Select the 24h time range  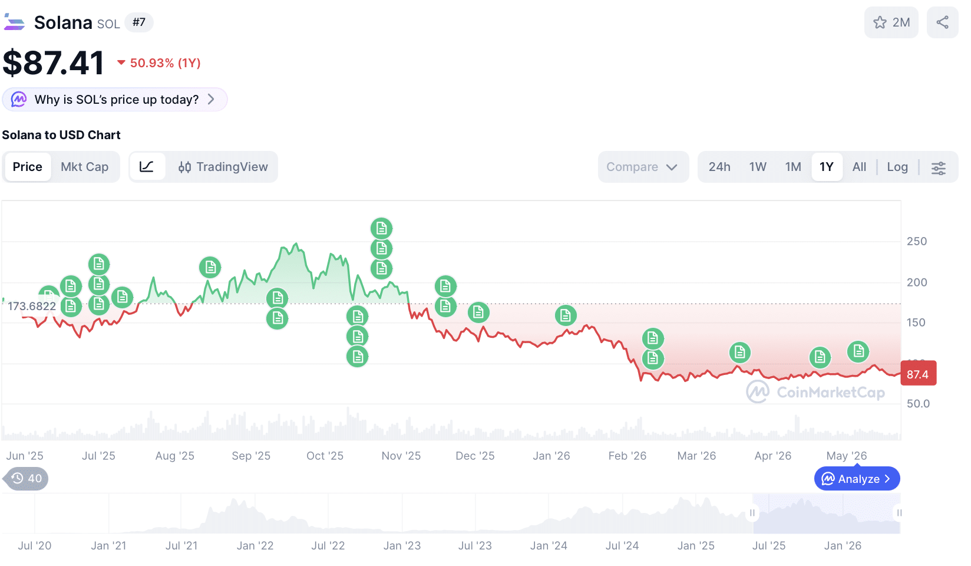point(719,167)
